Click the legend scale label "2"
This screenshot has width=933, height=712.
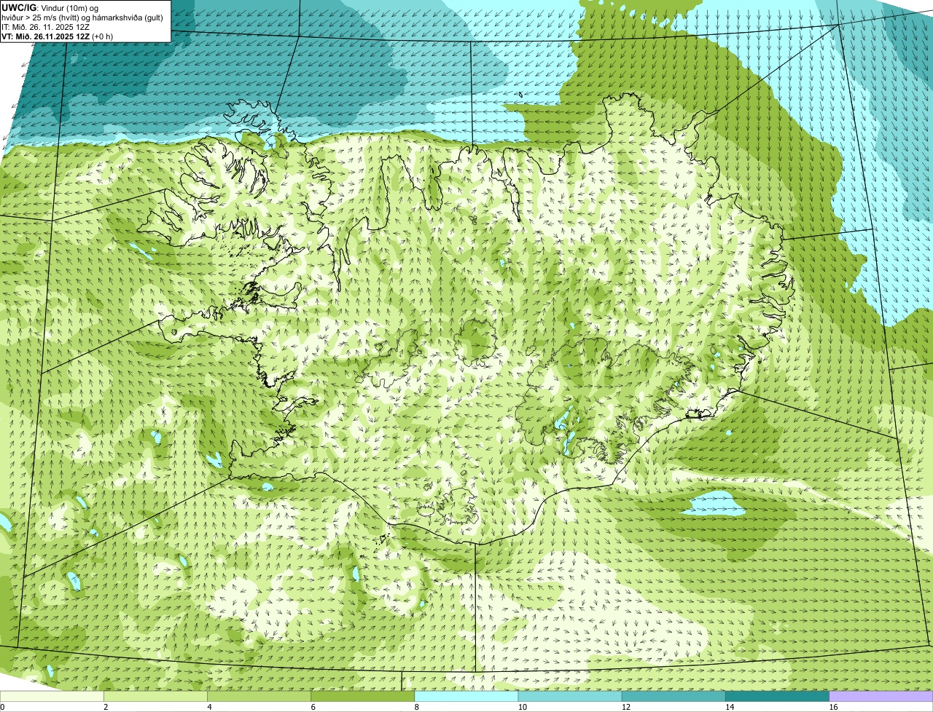click(x=106, y=707)
